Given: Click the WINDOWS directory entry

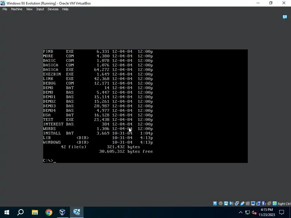Looking at the screenshot, I should click(x=98, y=142).
